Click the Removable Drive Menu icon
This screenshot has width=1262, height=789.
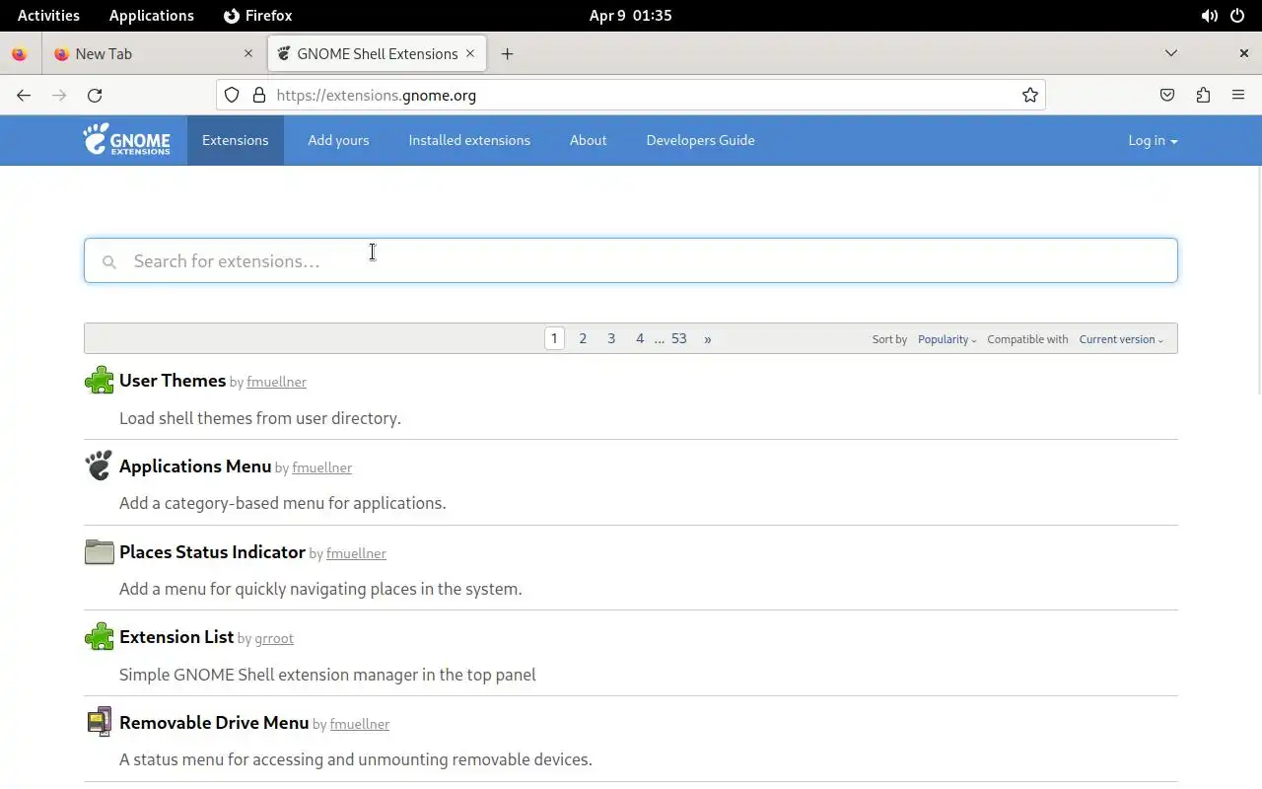99,723
